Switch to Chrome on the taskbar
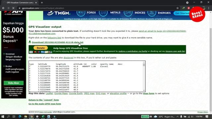 tap(31, 117)
